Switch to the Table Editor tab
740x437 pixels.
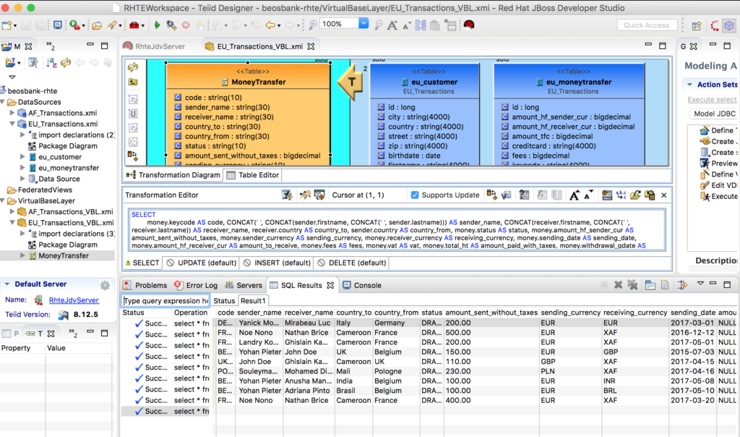(257, 174)
